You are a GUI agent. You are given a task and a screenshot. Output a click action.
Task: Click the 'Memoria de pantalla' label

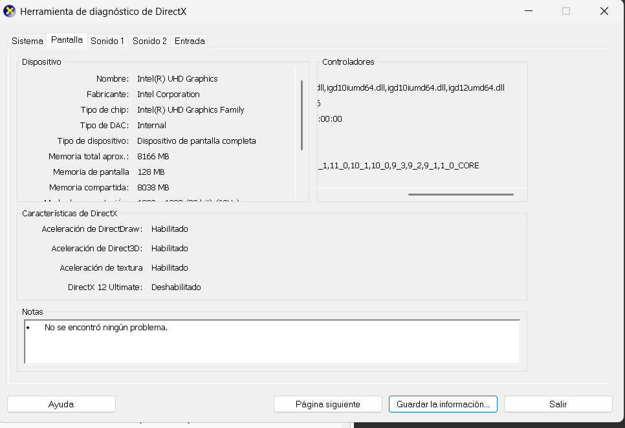click(91, 172)
